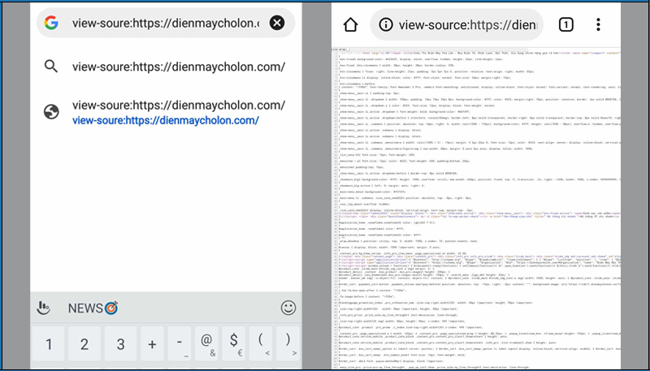Viewport: 650px width, 371px height.
Task: Go to Home in right browser
Action: tap(350, 25)
